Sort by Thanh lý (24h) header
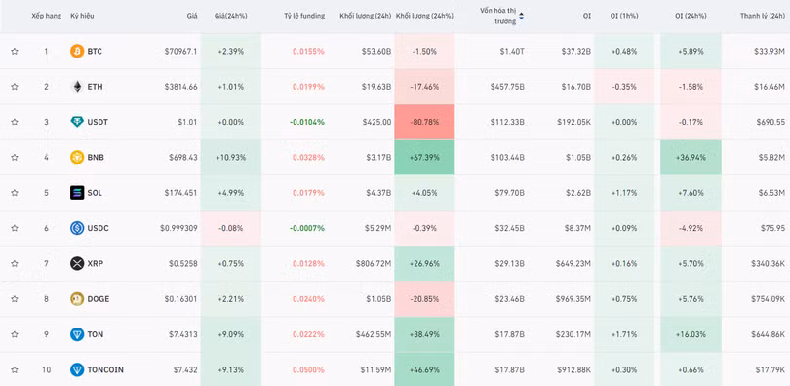790x386 pixels. coord(763,16)
